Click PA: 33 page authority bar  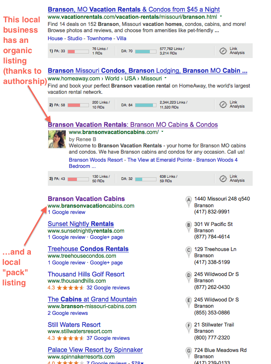tap(78, 51)
